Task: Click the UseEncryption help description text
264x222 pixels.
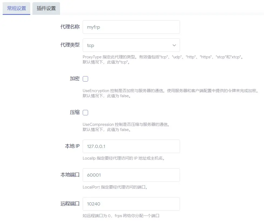Action: point(171,93)
